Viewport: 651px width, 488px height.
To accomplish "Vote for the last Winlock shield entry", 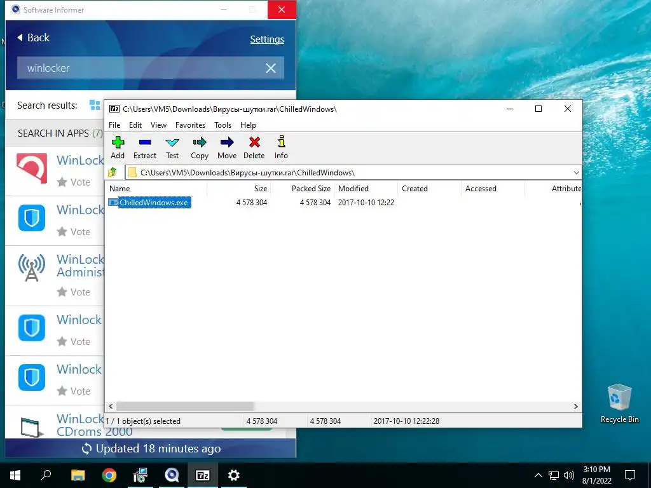I will tap(74, 391).
